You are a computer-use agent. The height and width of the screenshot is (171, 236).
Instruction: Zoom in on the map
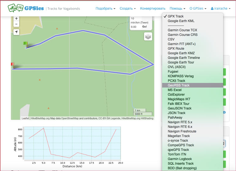click(16, 19)
